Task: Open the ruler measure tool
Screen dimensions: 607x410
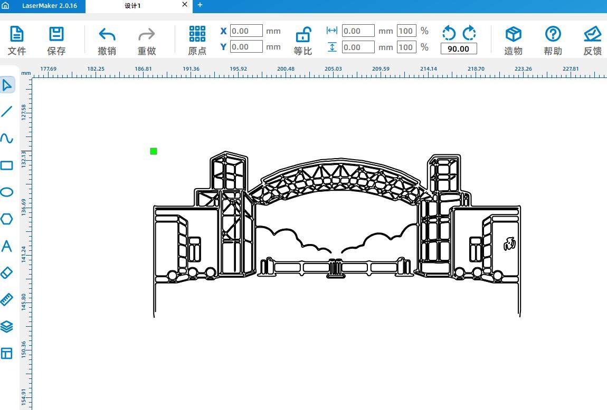Action: point(7,299)
